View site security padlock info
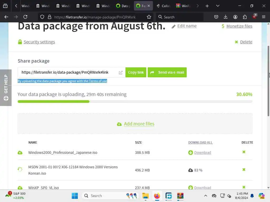This screenshot has height=202, width=270. [x=50, y=17]
